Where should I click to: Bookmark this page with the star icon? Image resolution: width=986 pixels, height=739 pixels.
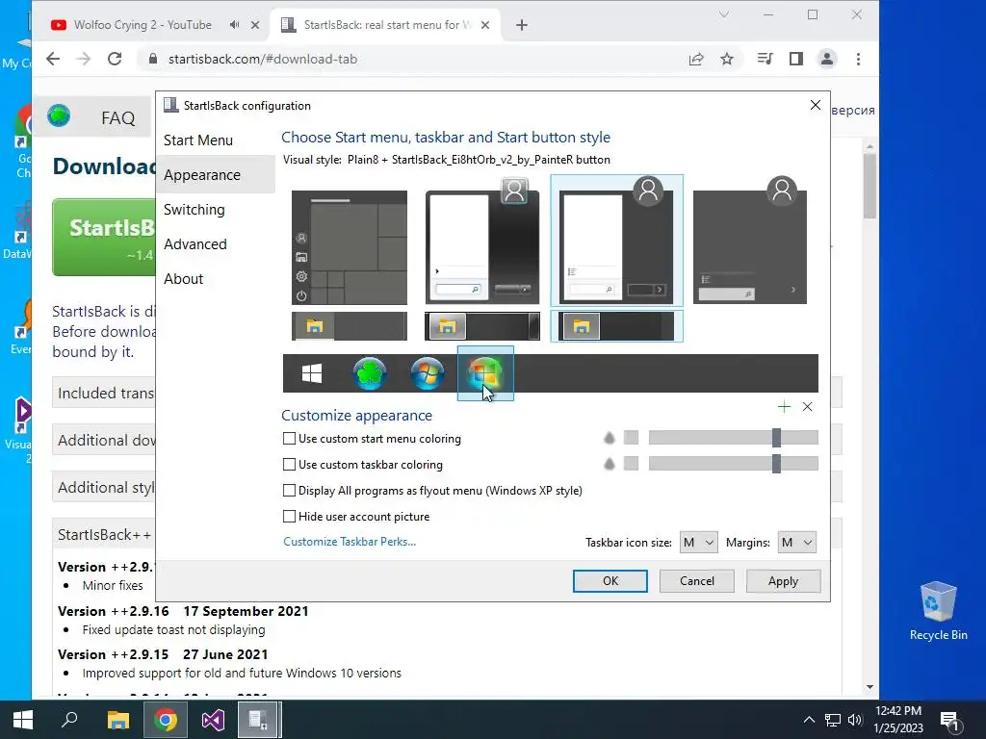coord(727,59)
